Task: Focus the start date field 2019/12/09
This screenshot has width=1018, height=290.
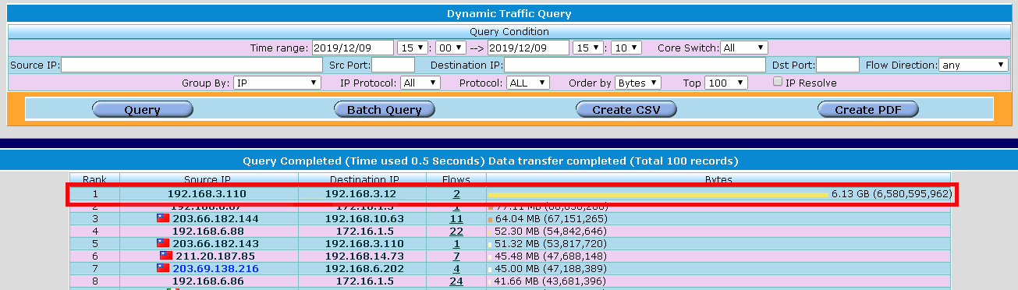Action: [x=352, y=48]
